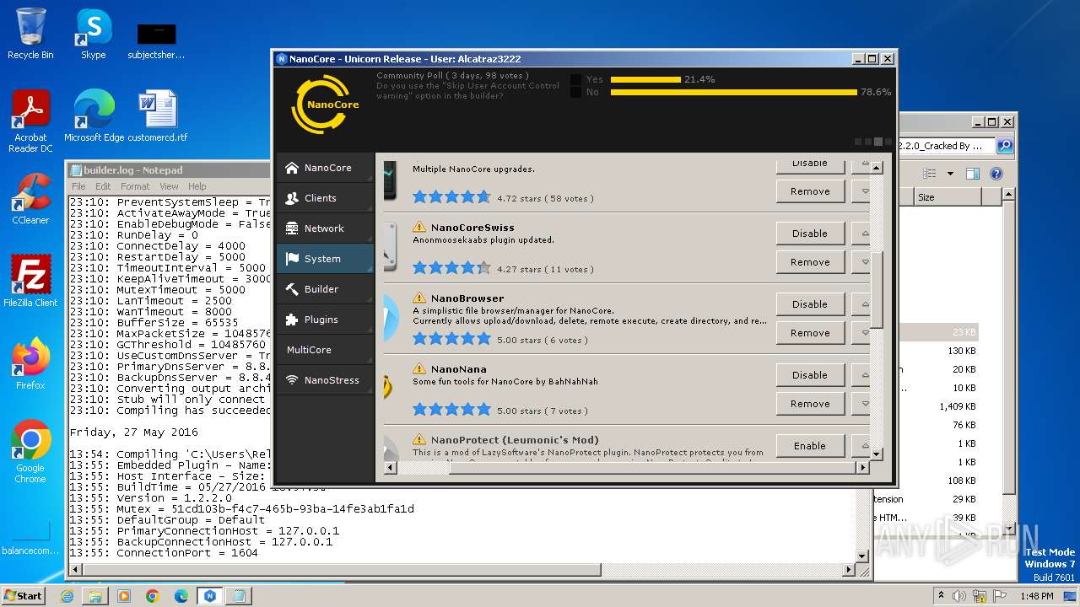The height and width of the screenshot is (607, 1080).
Task: Open the Plugins section
Action: (325, 320)
